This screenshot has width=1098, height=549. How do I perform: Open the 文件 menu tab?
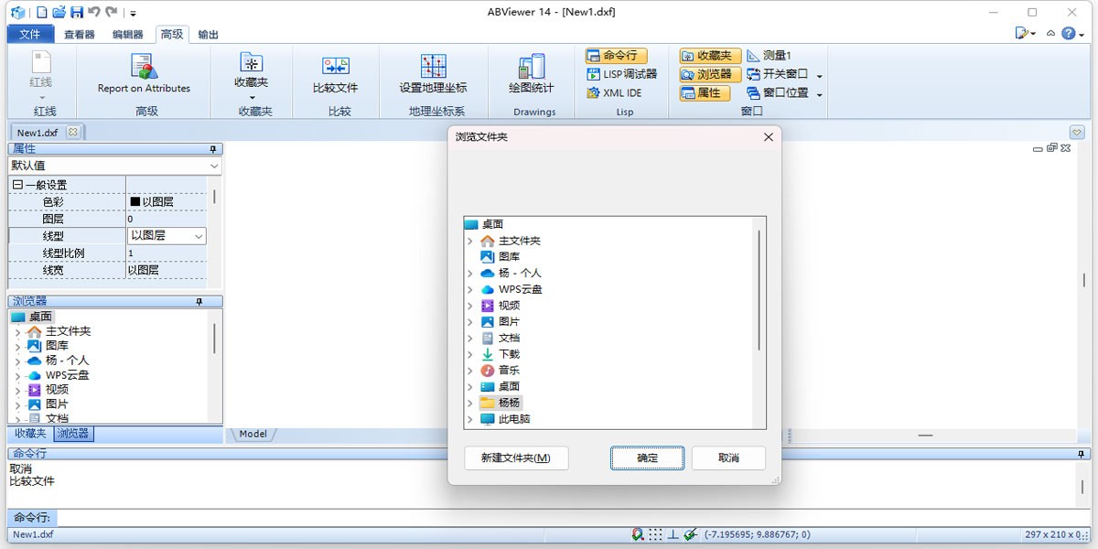click(x=30, y=35)
